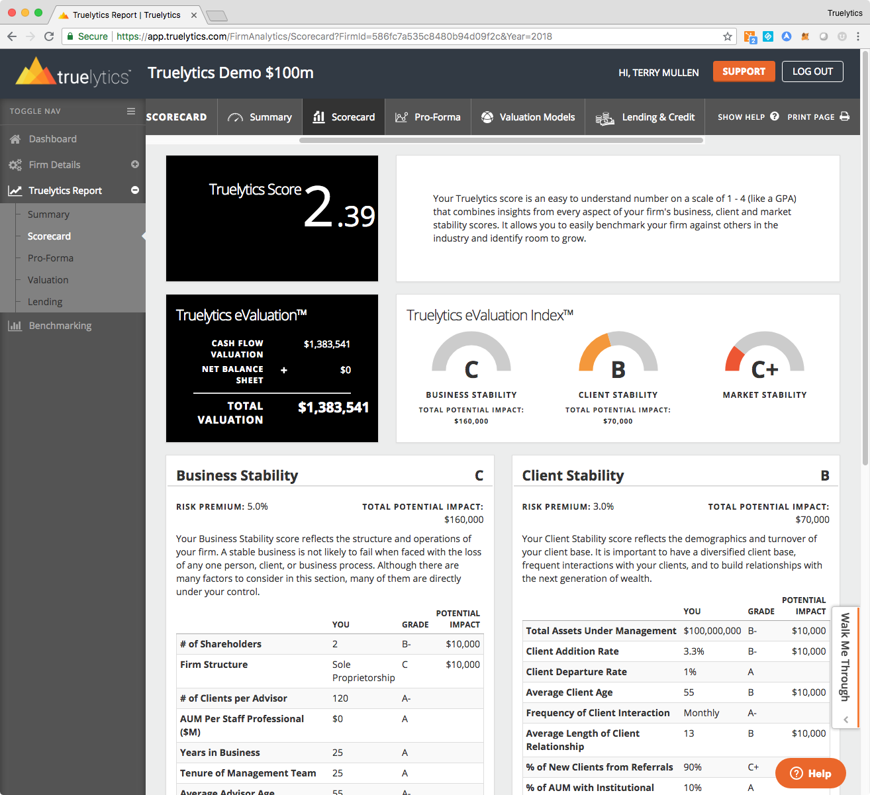Image resolution: width=870 pixels, height=795 pixels.
Task: Switch to the Summary tab
Action: click(x=260, y=117)
